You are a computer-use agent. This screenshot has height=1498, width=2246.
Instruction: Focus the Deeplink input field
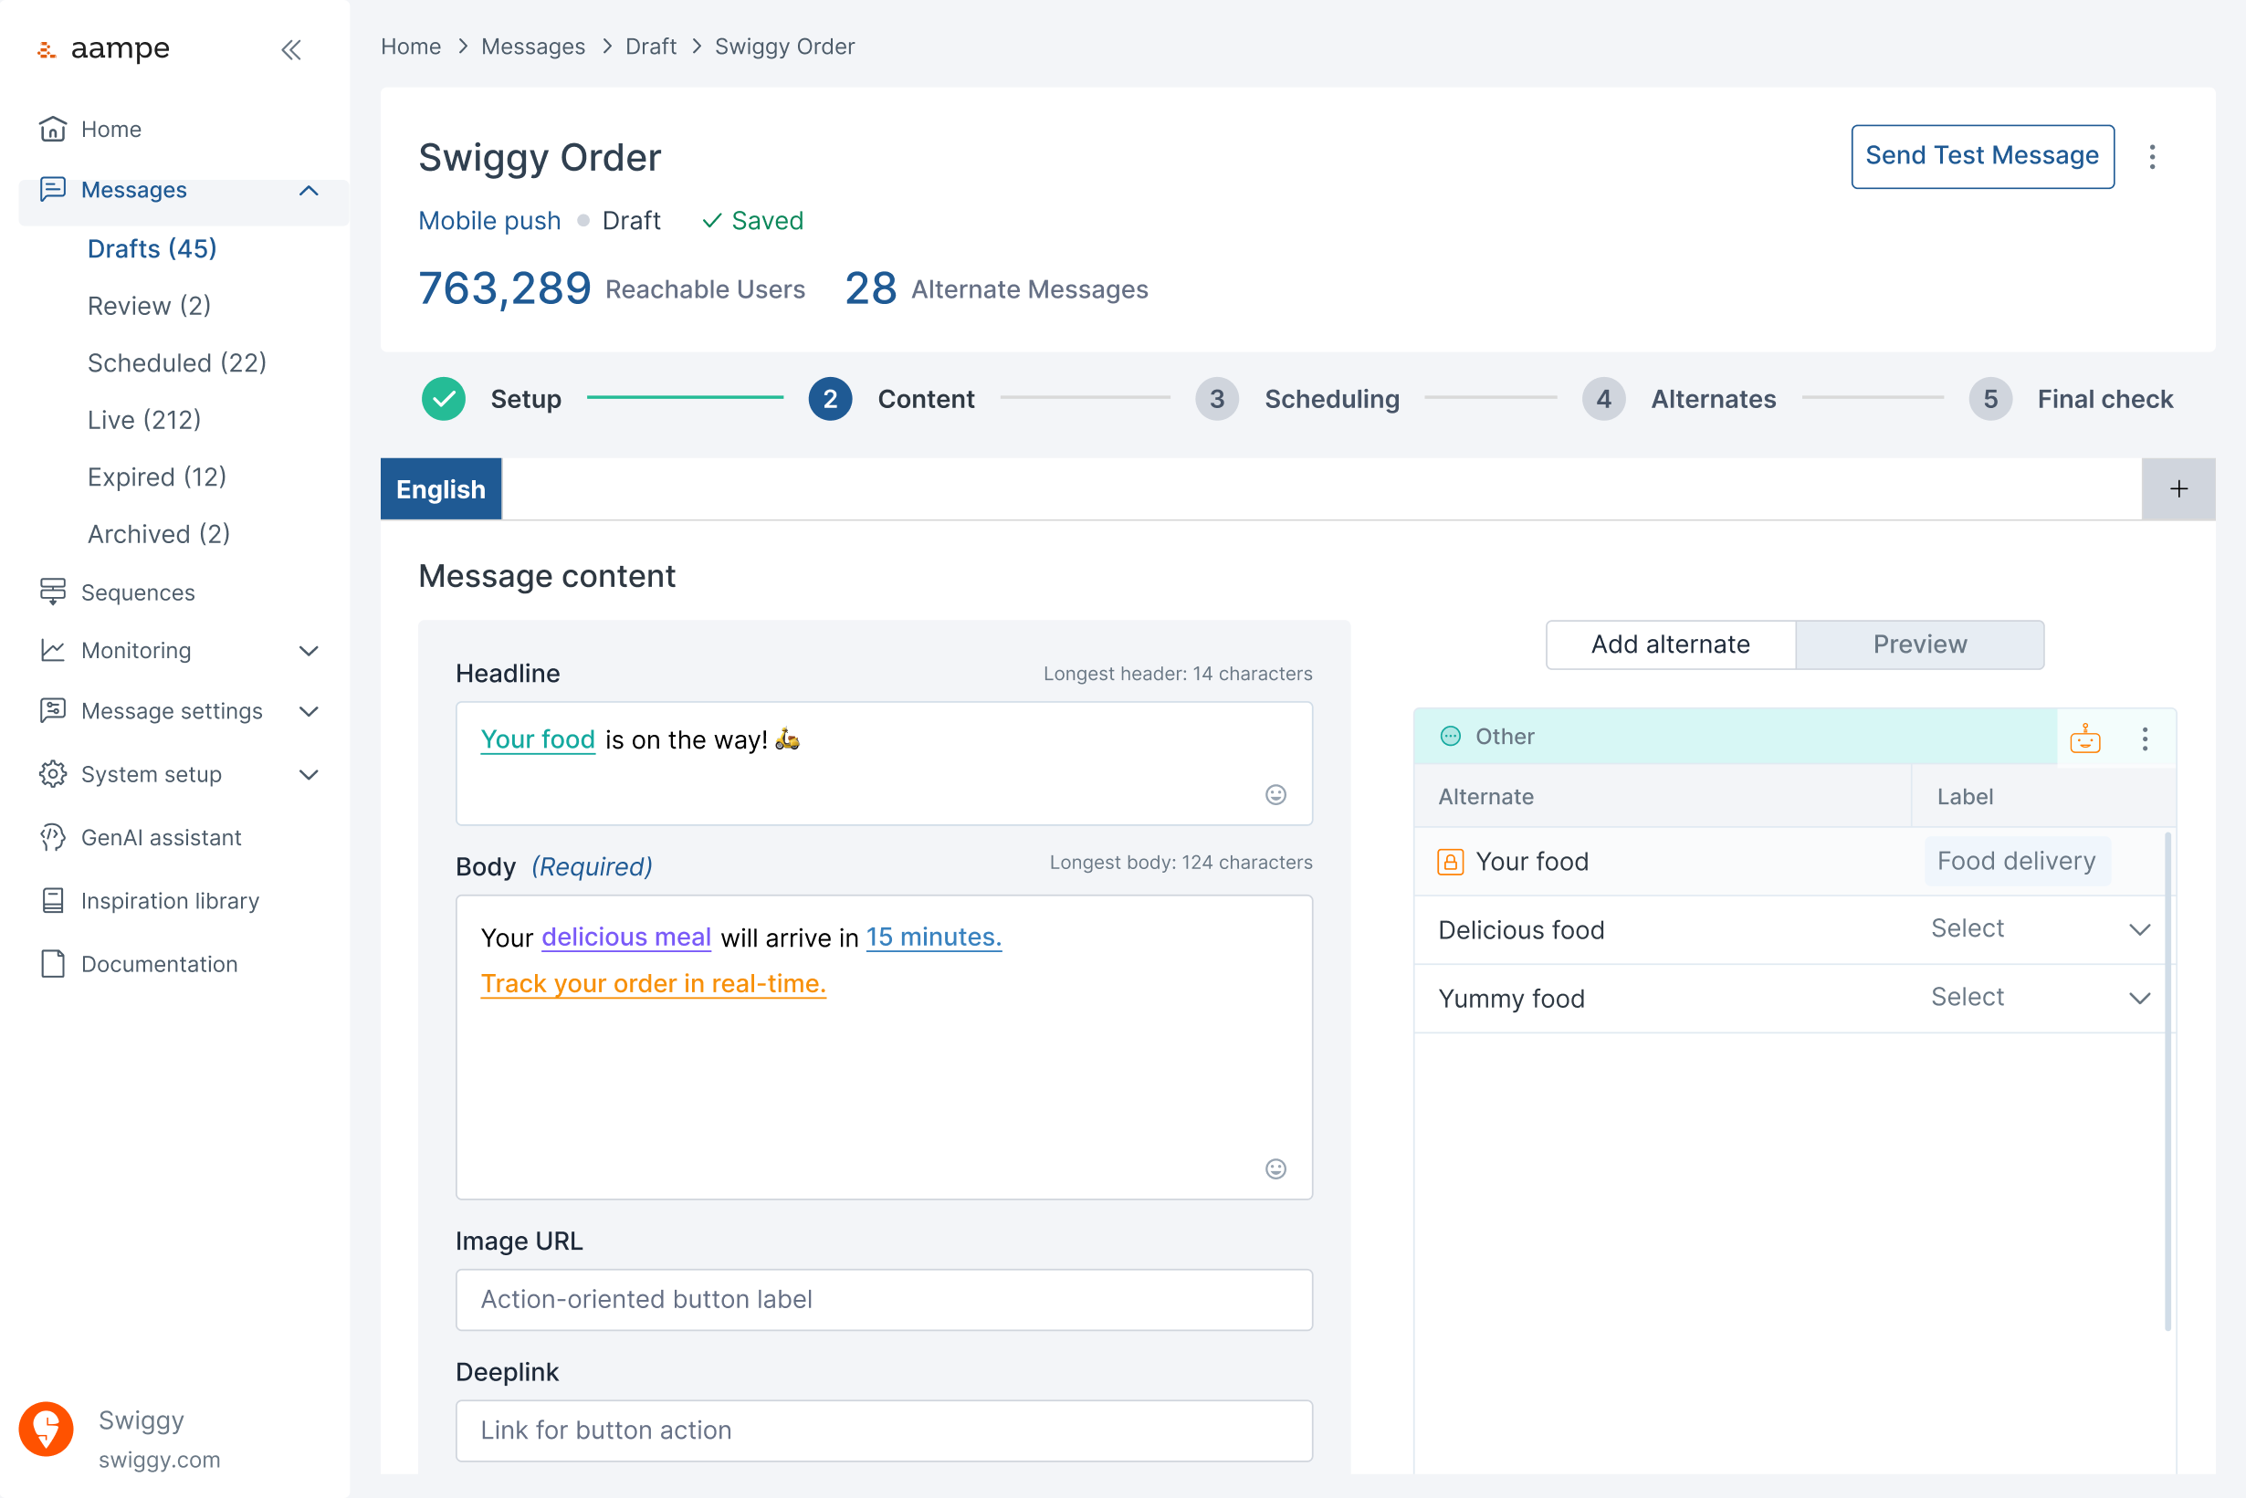(885, 1430)
